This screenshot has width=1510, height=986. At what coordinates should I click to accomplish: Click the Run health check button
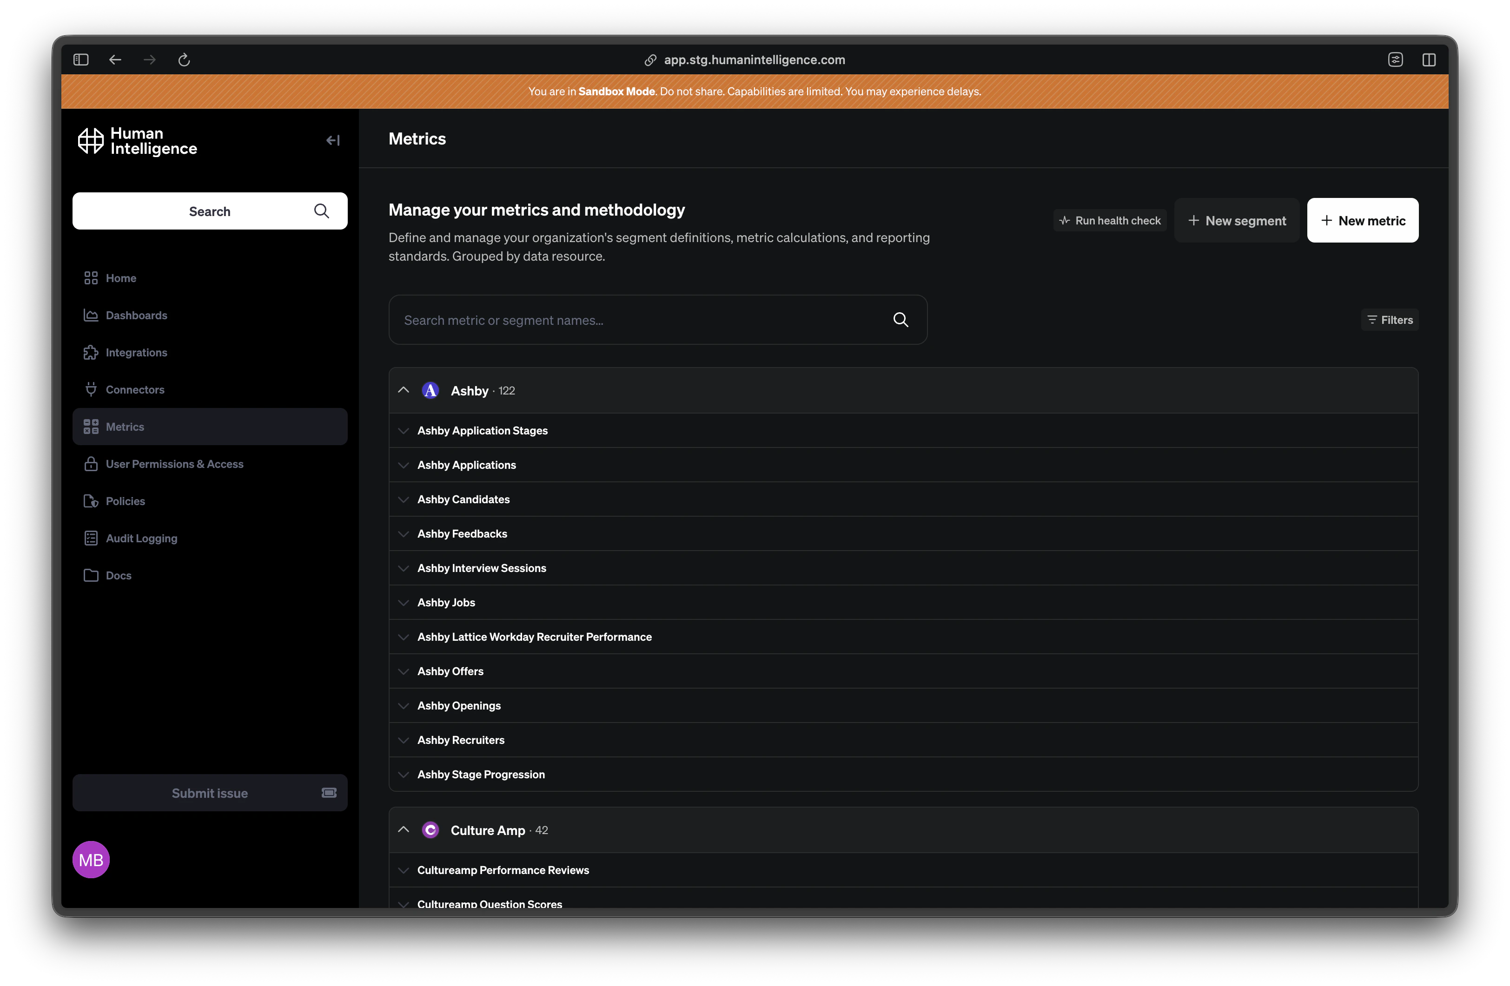tap(1110, 220)
